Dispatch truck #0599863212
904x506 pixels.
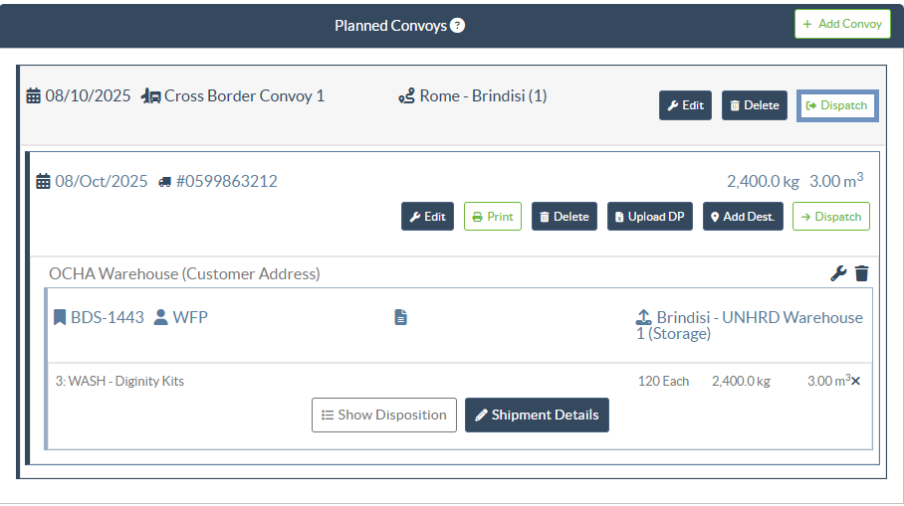coord(830,217)
